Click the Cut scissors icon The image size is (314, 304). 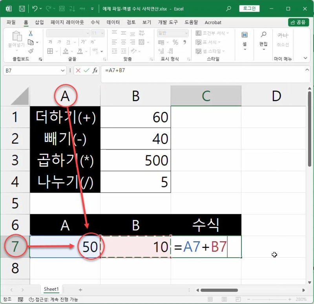(x=31, y=33)
